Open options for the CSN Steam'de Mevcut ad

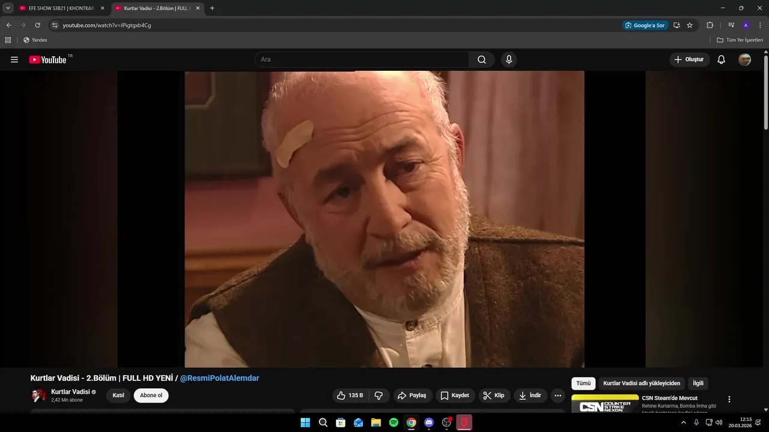pos(729,399)
